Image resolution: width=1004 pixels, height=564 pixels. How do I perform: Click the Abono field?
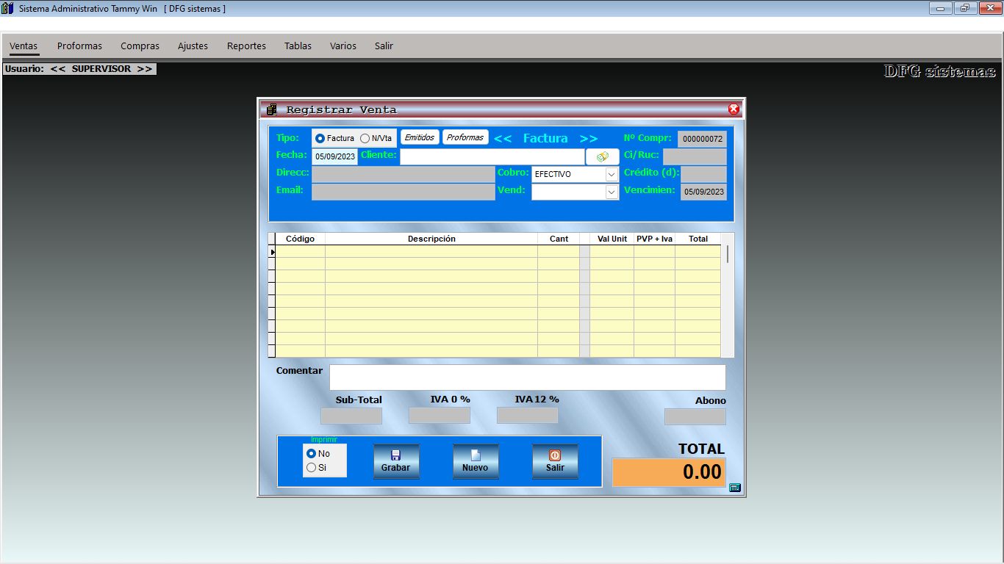coord(695,416)
